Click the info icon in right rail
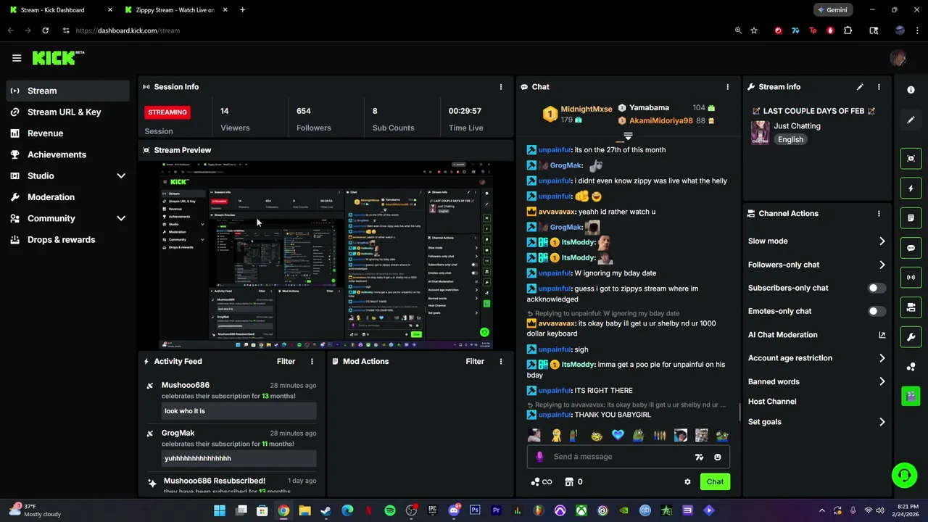 pos(911,90)
